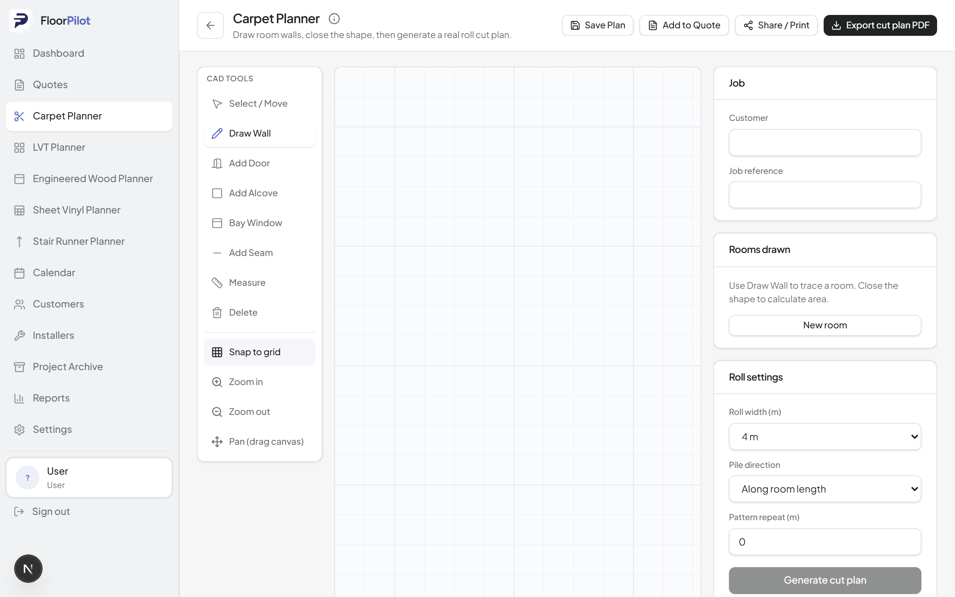
Task: Click the Settings gear icon
Action: pyautogui.click(x=19, y=429)
